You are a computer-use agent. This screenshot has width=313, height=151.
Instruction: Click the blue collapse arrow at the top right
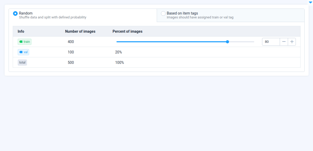click(x=310, y=2)
